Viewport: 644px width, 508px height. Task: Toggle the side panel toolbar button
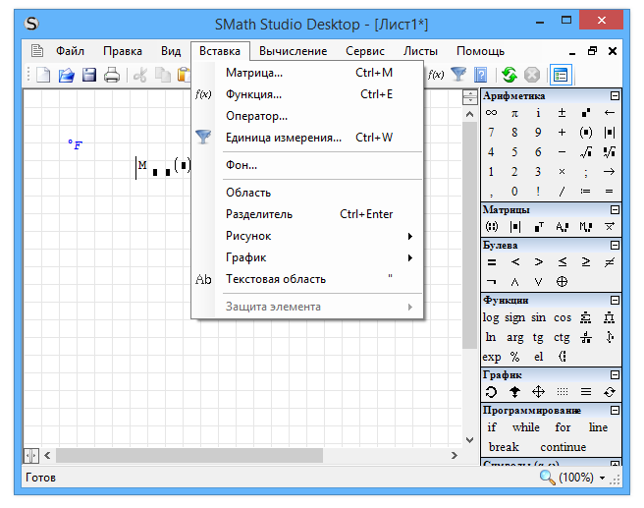[x=561, y=75]
